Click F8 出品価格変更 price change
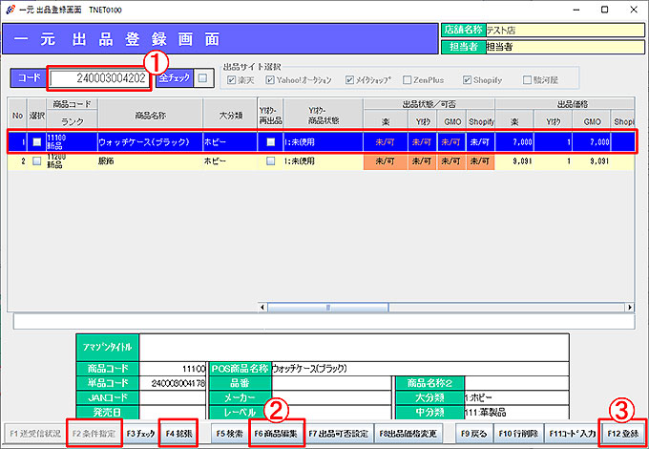Viewport: 649px width, 449px height. coord(408,433)
